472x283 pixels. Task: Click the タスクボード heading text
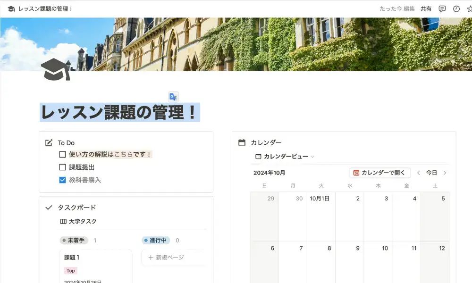[x=77, y=208]
